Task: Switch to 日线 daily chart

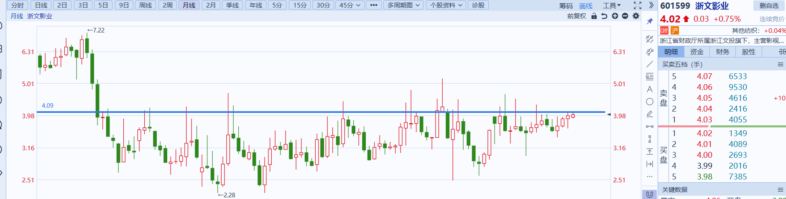Action: pyautogui.click(x=41, y=5)
